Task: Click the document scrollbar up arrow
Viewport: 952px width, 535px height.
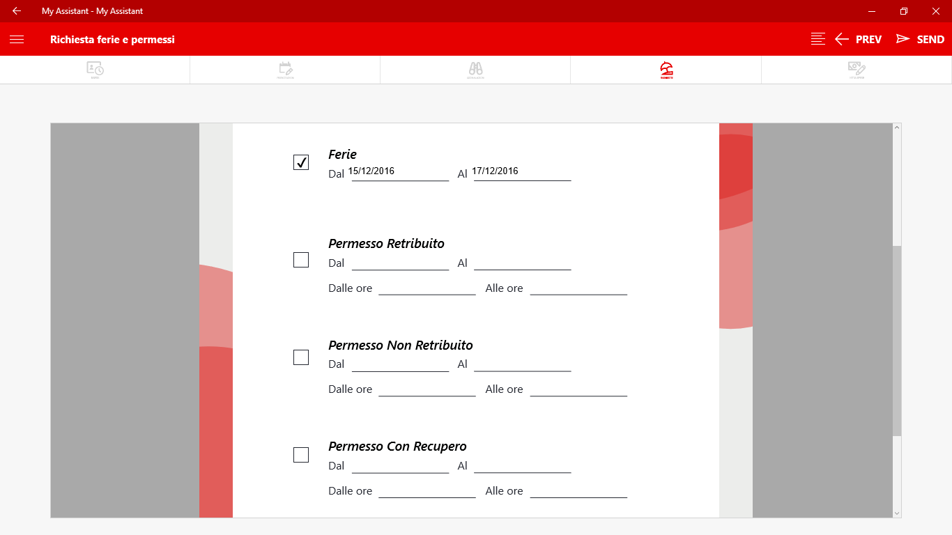Action: tap(897, 128)
